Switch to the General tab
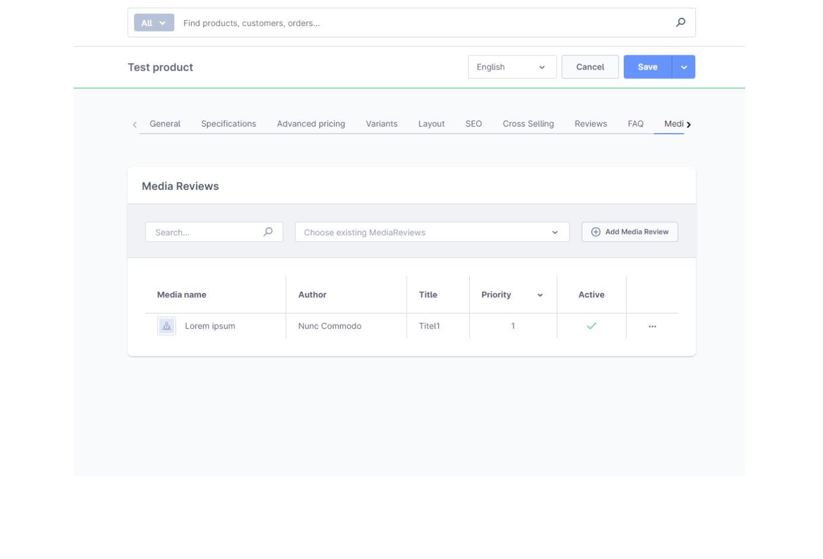The image size is (823, 559). 165,124
